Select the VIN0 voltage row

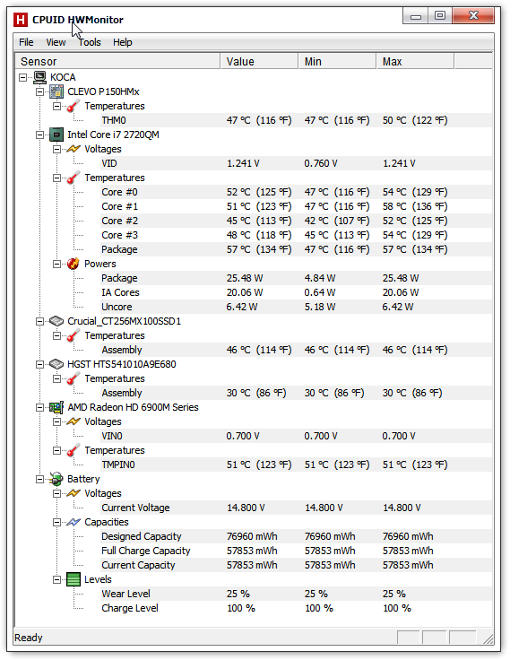point(297,436)
